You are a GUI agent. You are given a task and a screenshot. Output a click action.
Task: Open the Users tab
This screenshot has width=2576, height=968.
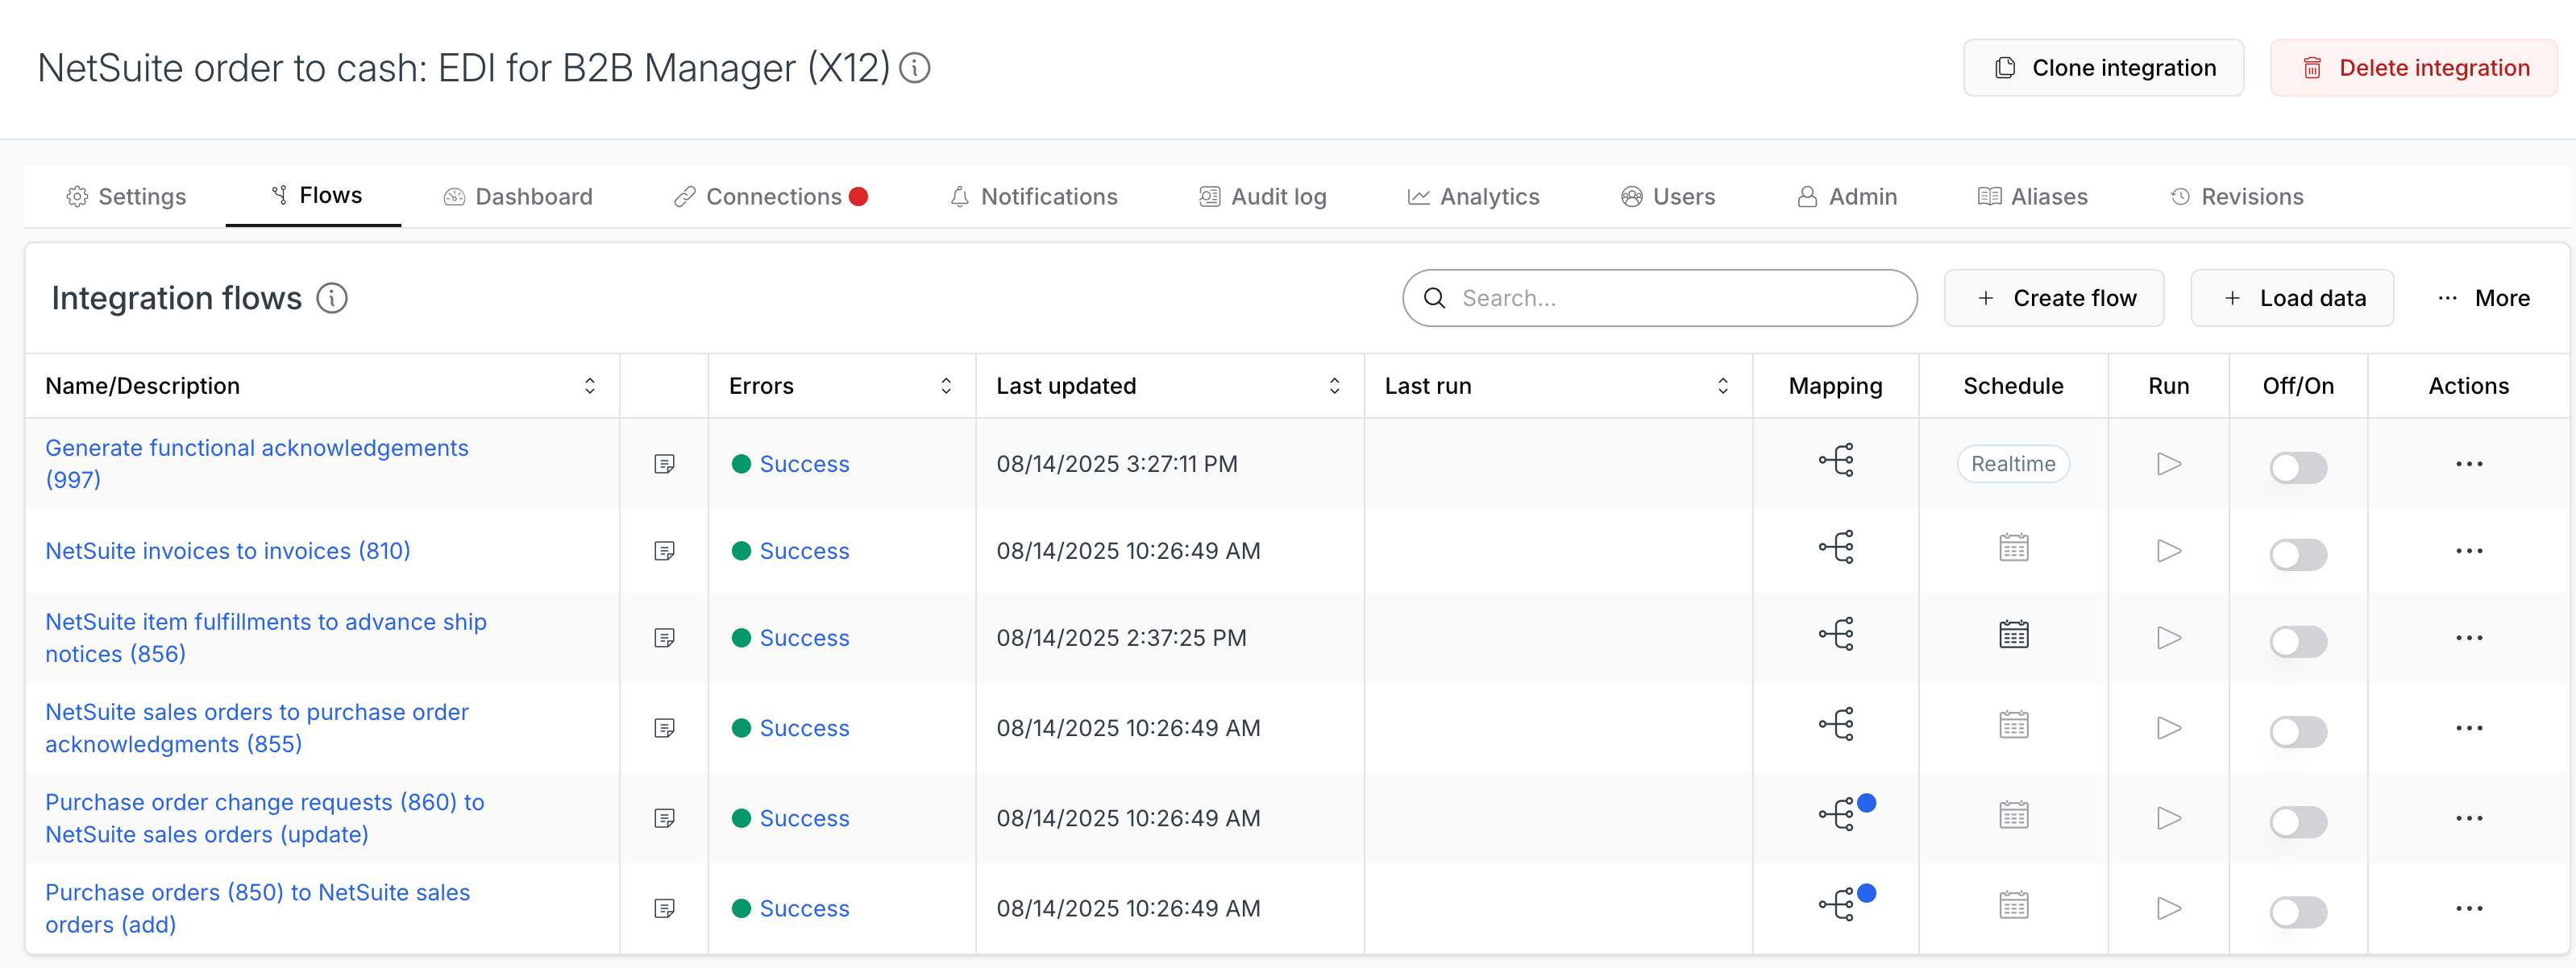pos(1668,196)
